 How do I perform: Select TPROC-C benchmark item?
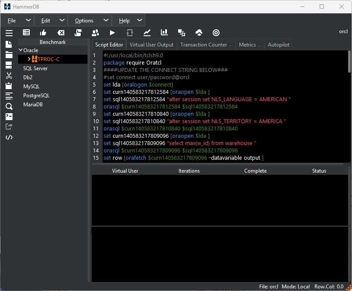(48, 59)
